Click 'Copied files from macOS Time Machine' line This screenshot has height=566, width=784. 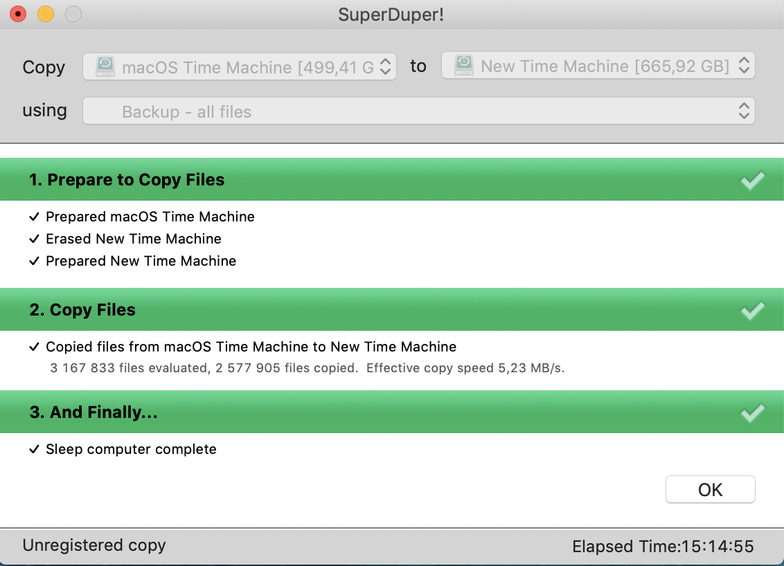[251, 347]
